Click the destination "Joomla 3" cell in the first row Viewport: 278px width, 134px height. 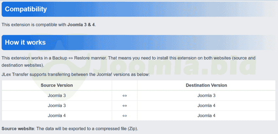click(206, 95)
